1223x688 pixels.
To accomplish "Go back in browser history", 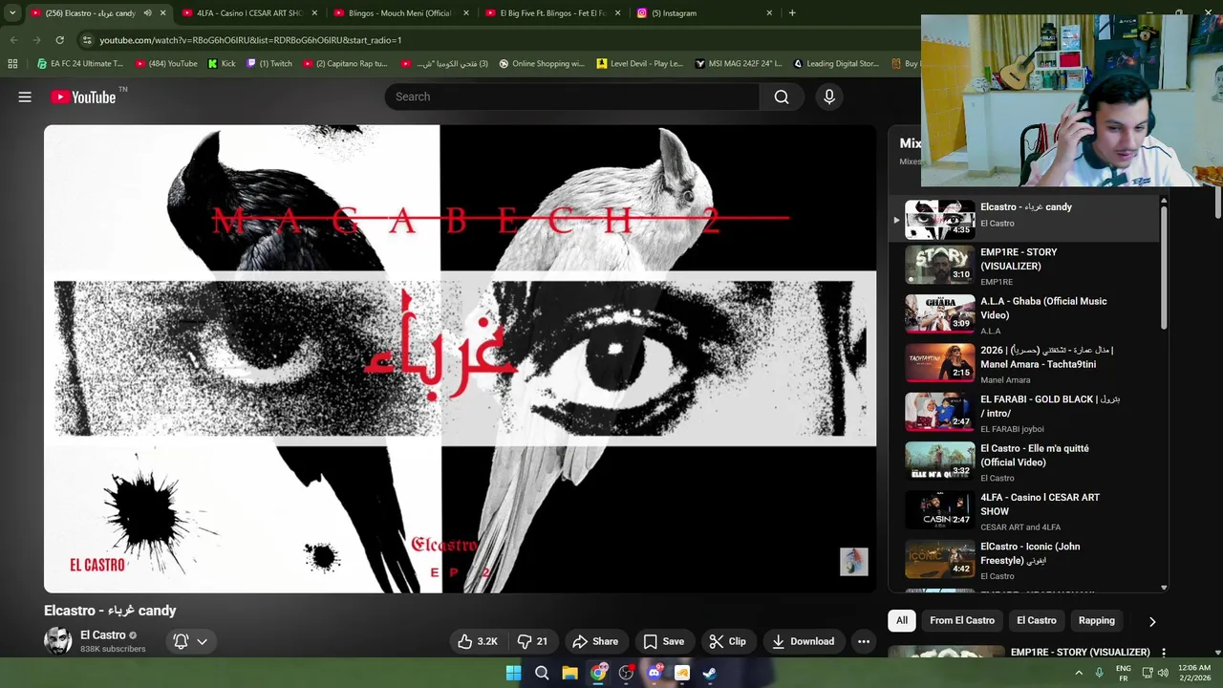I will [13, 40].
